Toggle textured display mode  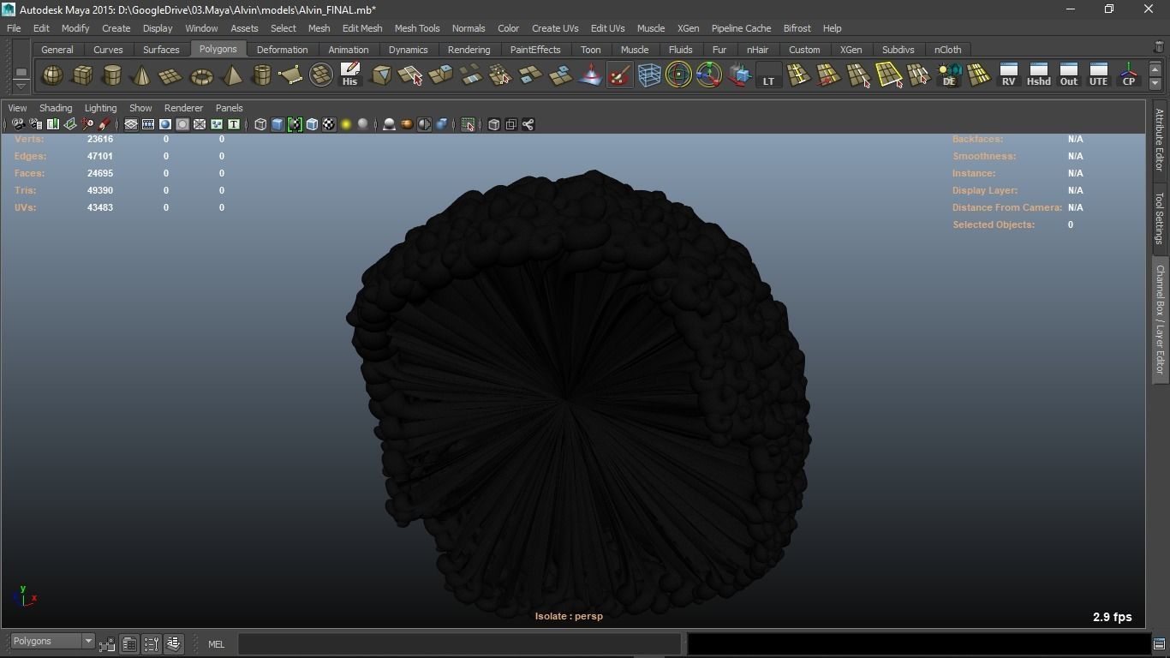click(x=329, y=124)
